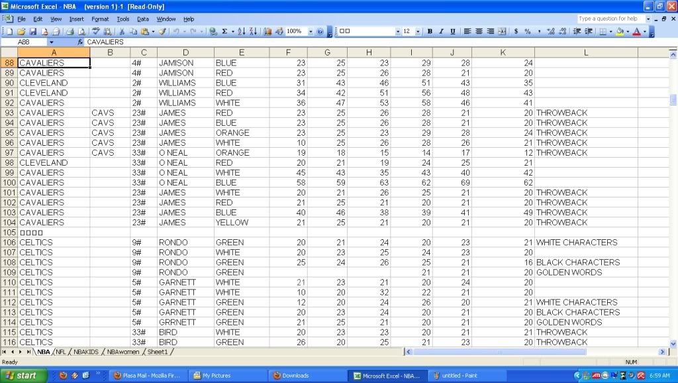Switch to the NBAwomen sheet tab
Image resolution: width=678 pixels, height=383 pixels.
coord(122,352)
